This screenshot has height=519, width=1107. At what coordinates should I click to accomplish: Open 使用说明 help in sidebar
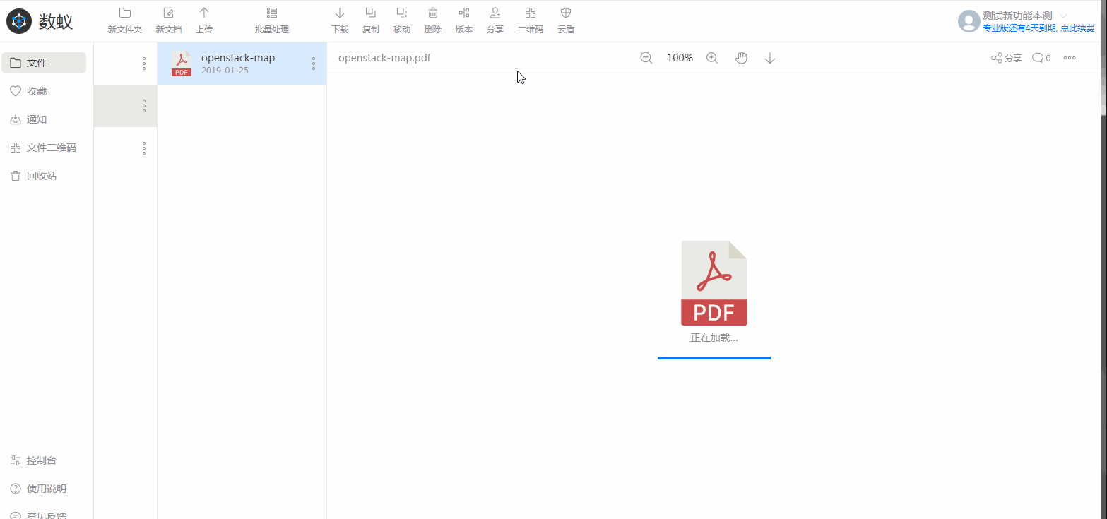[44, 489]
